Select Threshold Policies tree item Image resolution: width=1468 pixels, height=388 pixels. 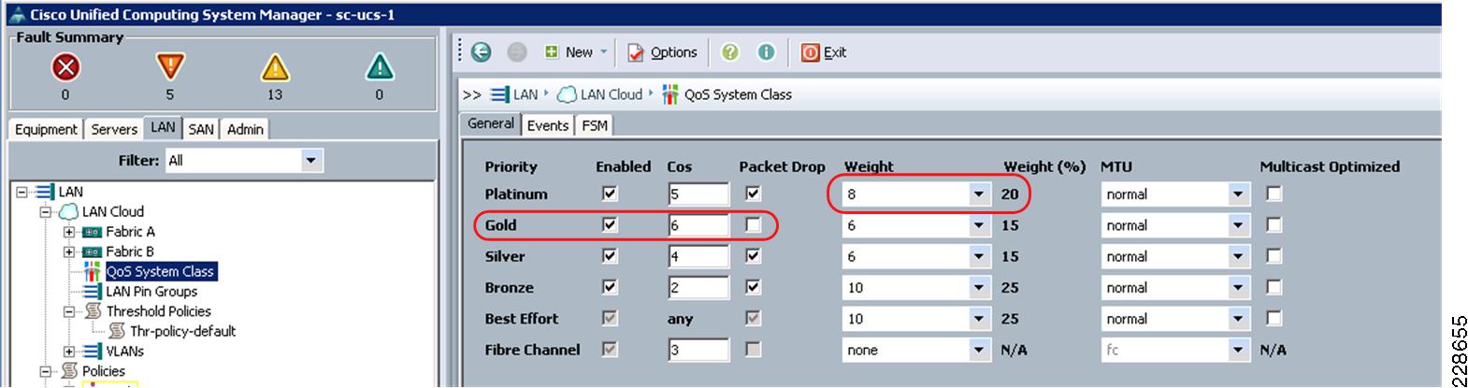[159, 311]
